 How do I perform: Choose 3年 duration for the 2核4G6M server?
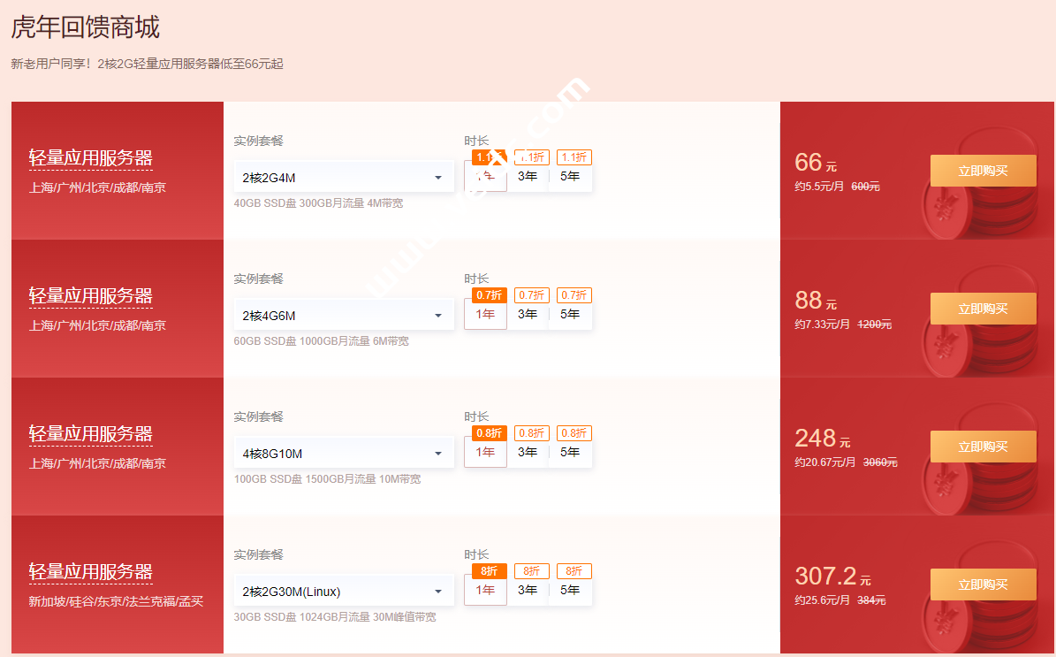[x=528, y=314]
